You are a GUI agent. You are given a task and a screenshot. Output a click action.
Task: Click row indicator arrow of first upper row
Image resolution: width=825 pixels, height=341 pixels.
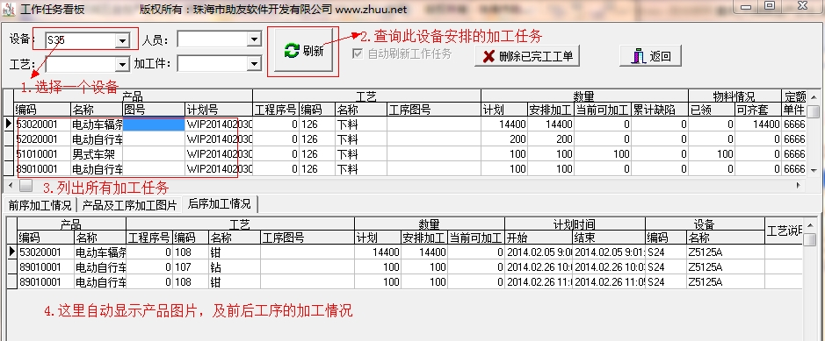coord(9,124)
